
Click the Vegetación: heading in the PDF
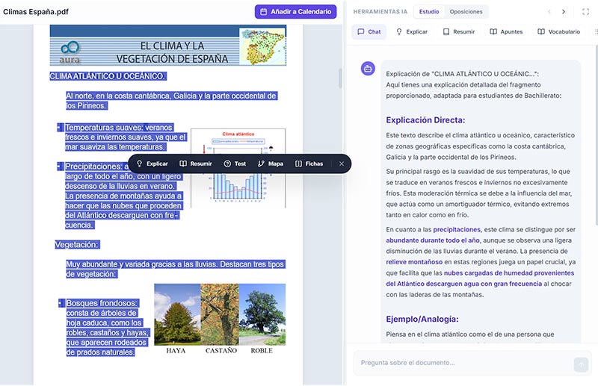click(x=77, y=245)
